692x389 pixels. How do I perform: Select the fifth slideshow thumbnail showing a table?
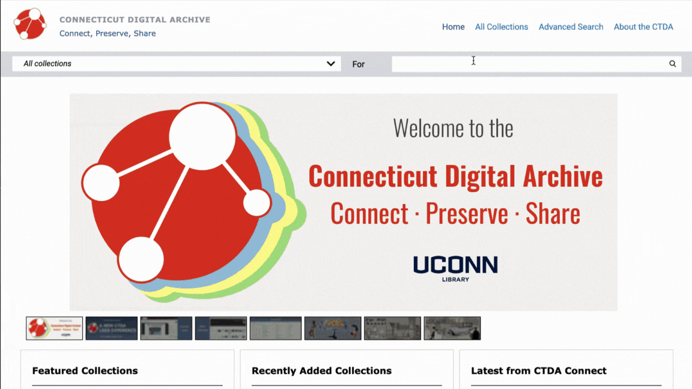(x=276, y=328)
